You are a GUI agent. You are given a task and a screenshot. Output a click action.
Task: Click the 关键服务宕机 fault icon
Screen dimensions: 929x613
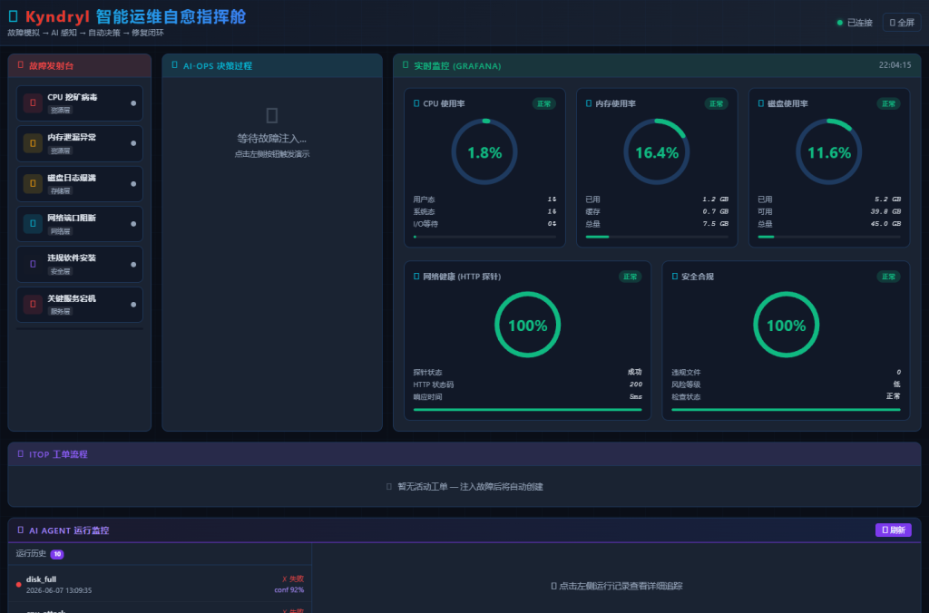tap(33, 305)
